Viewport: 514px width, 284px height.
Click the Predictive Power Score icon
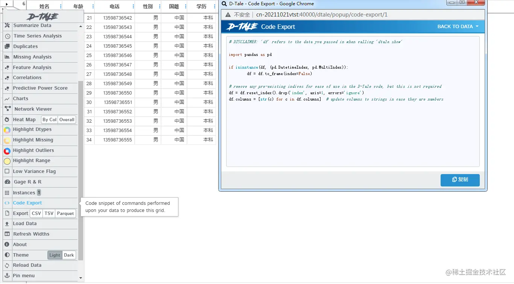point(7,88)
